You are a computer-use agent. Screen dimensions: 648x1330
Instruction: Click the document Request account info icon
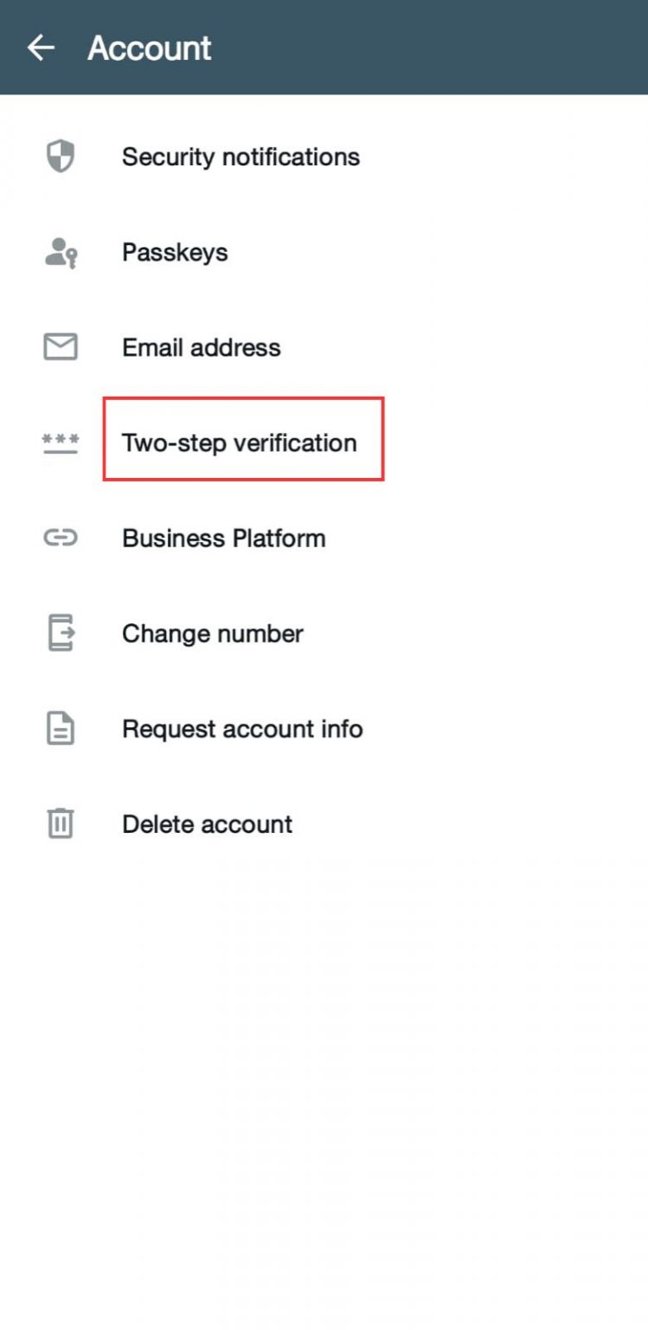(61, 728)
